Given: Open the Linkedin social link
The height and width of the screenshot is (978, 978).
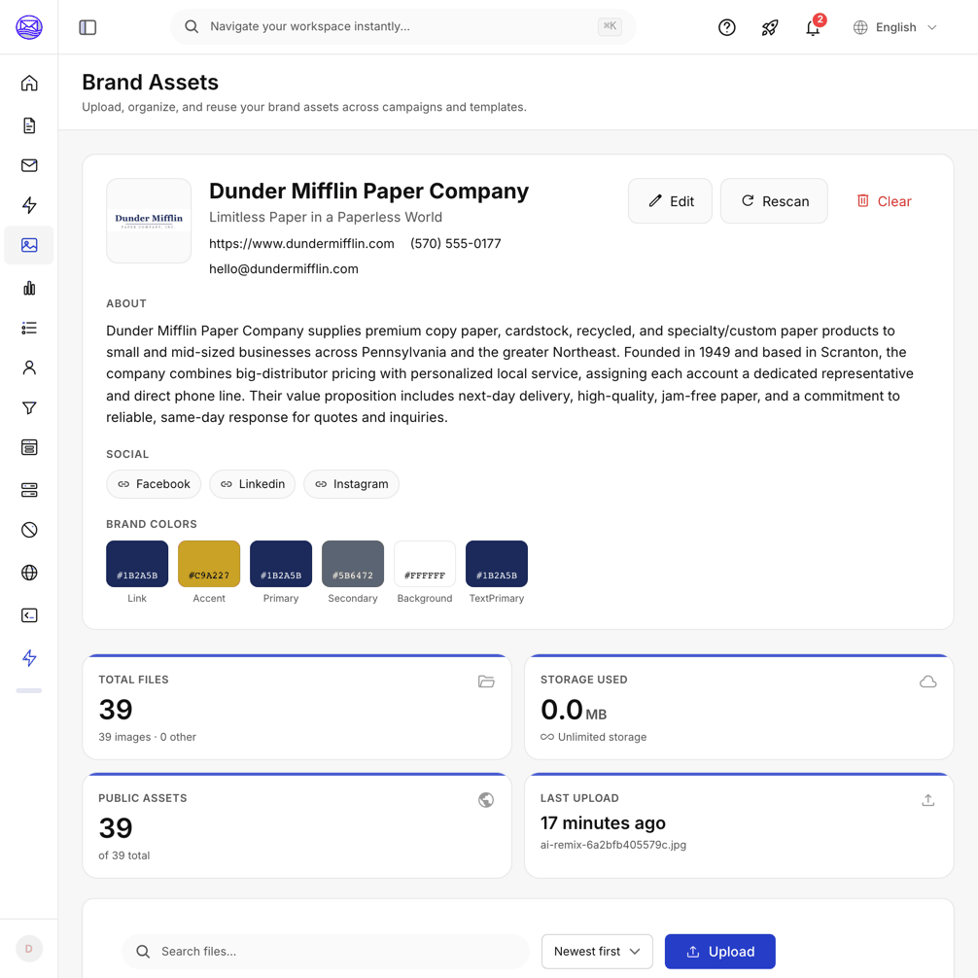Looking at the screenshot, I should (x=252, y=484).
